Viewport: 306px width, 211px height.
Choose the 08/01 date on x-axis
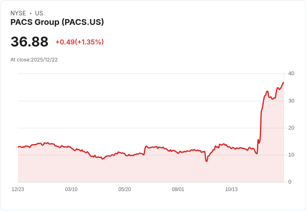(x=178, y=189)
